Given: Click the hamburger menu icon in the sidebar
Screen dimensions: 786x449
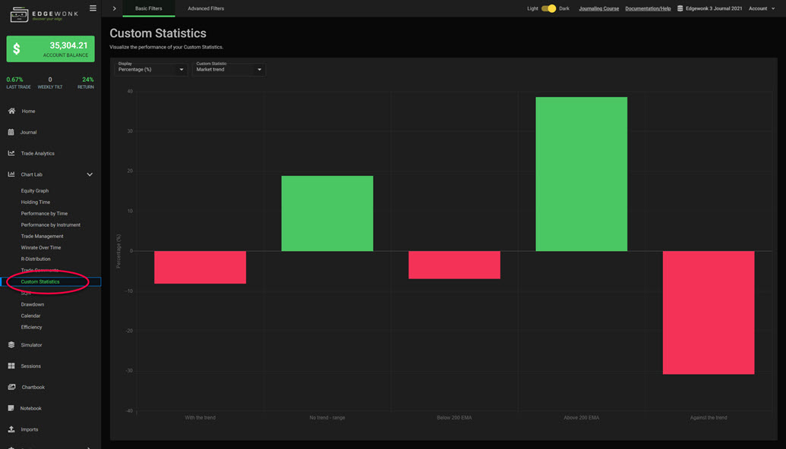Looking at the screenshot, I should (93, 8).
